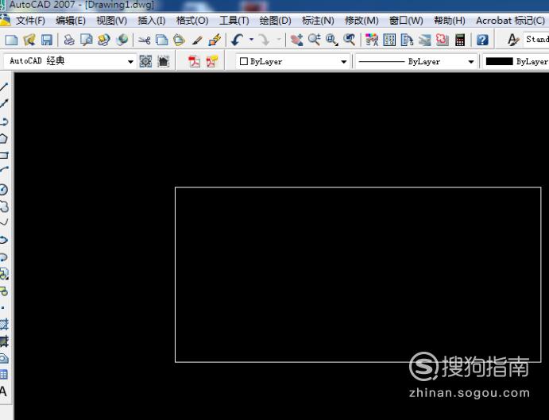Image resolution: width=549 pixels, height=420 pixels.
Task: Select the Circle tool
Action: click(x=3, y=189)
